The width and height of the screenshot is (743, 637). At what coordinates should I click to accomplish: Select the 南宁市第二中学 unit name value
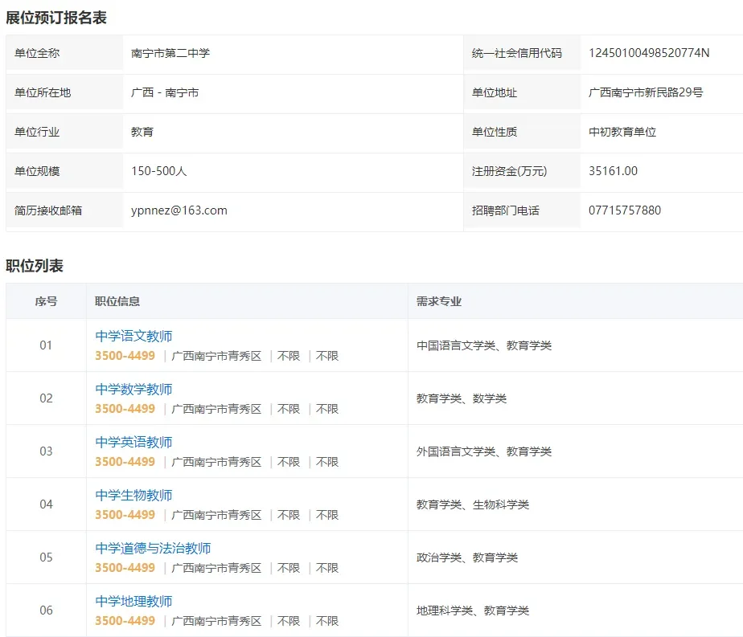click(x=170, y=53)
